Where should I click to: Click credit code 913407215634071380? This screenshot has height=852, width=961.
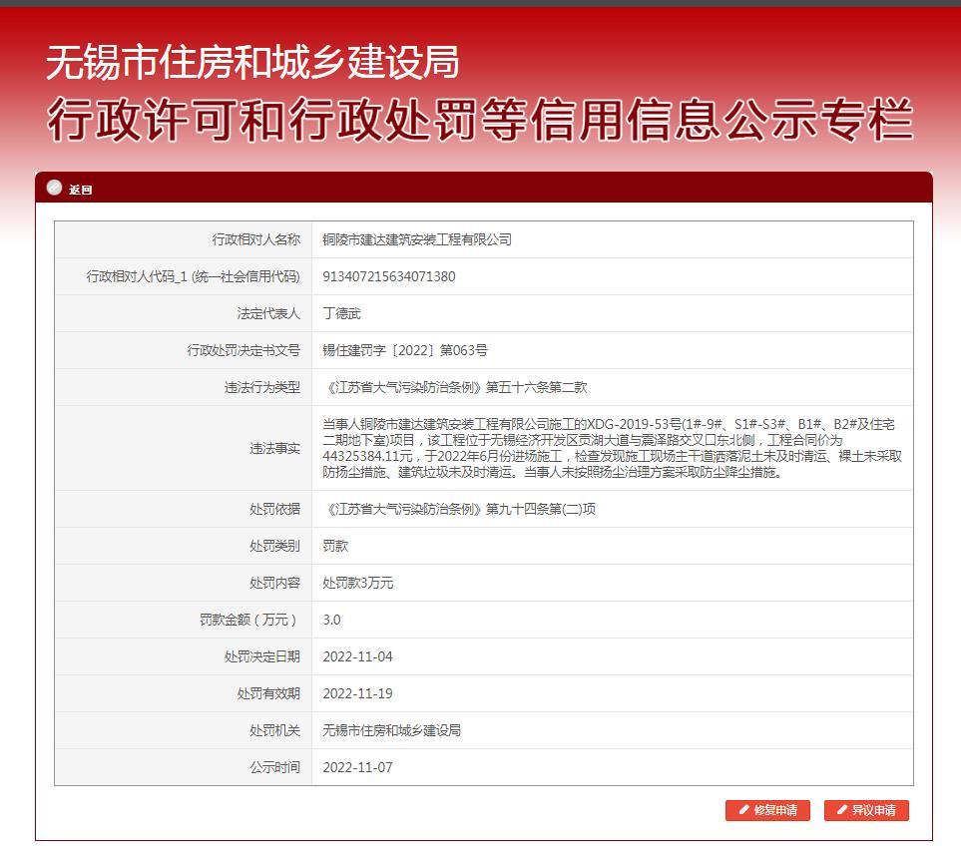click(388, 276)
